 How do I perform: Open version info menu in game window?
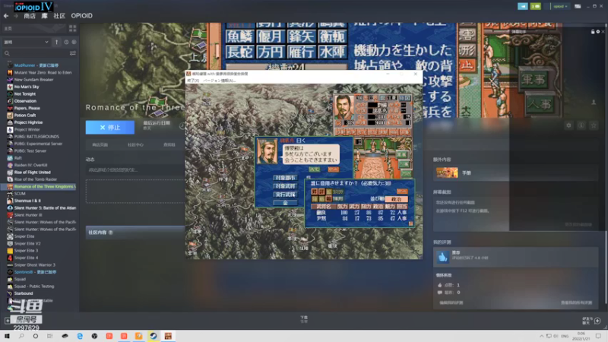pyautogui.click(x=220, y=81)
